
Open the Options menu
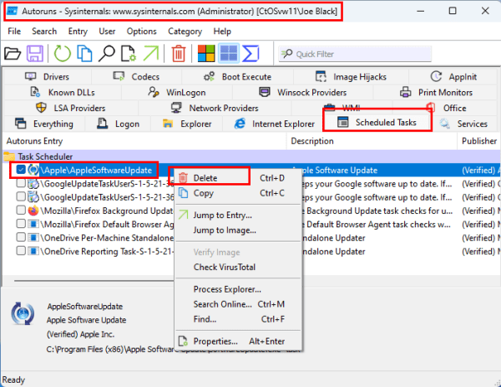click(141, 31)
